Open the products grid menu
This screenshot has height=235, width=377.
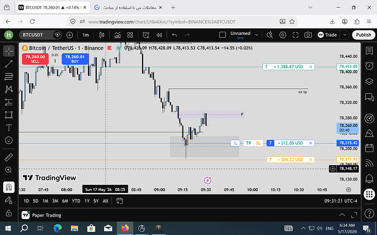(369, 194)
